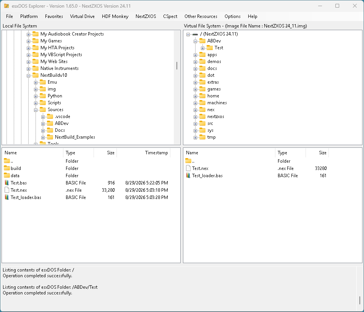
Task: Sort local list by Size column header
Action: click(x=105, y=152)
